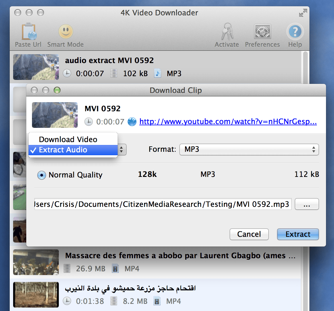
Task: Click the '128k' bitrate value
Action: pyautogui.click(x=147, y=174)
